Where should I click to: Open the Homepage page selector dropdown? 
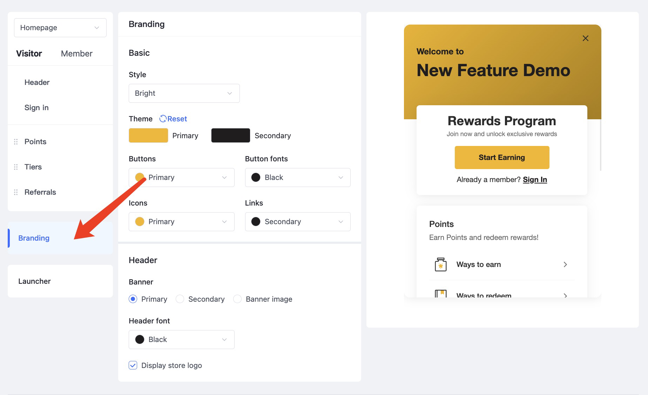coord(60,28)
